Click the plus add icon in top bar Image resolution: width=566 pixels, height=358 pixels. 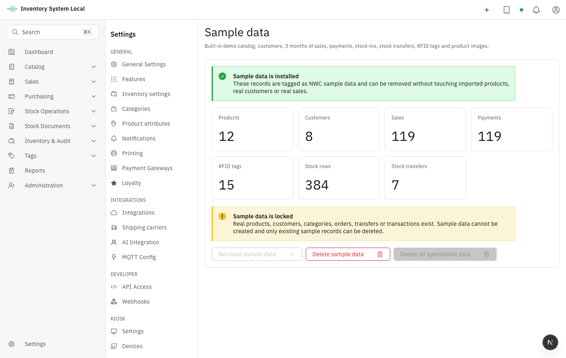click(487, 10)
